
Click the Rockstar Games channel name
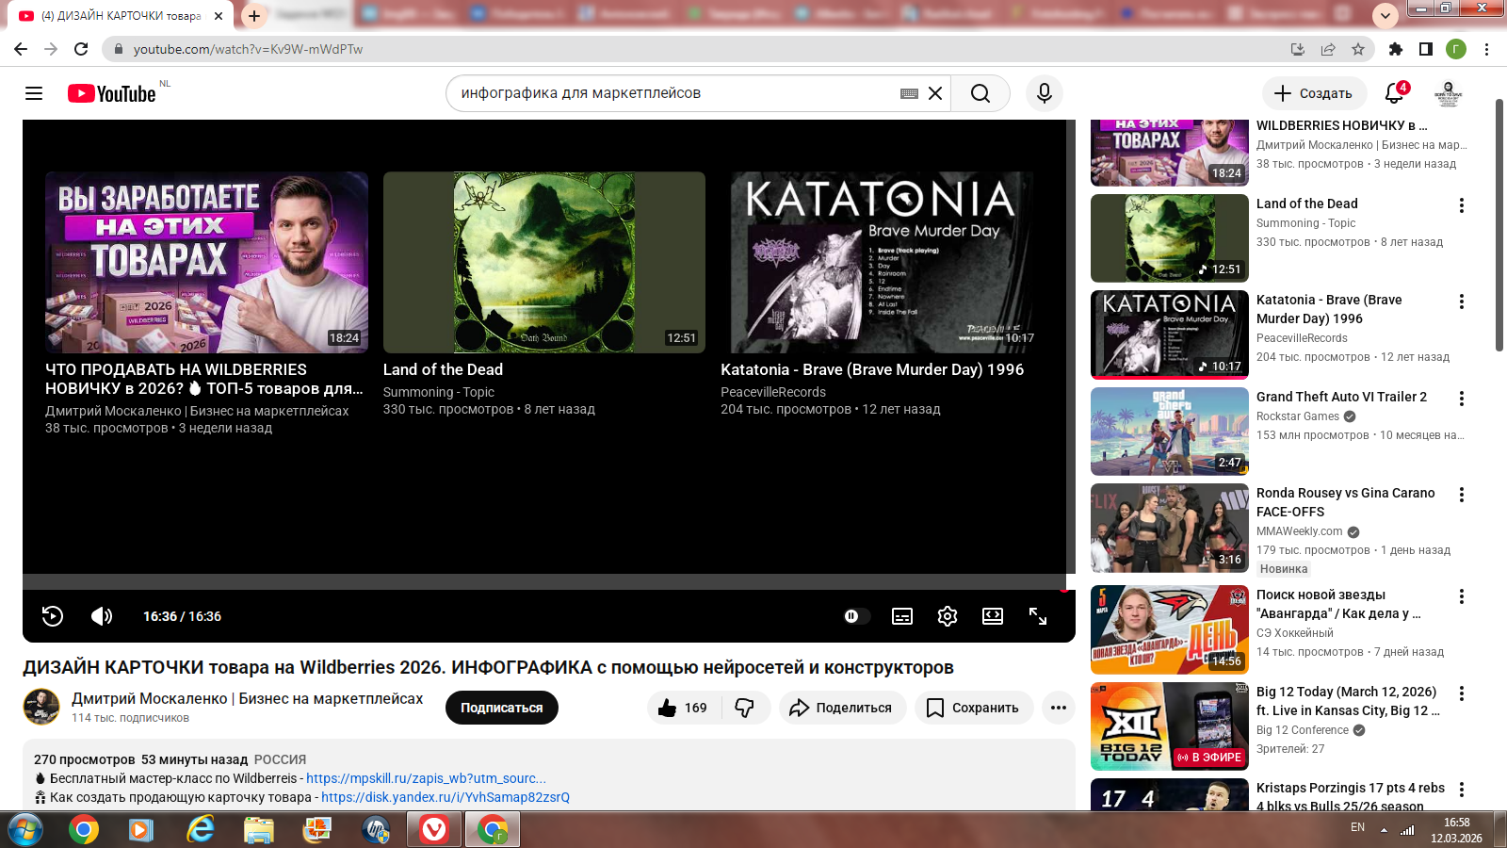[x=1298, y=416]
